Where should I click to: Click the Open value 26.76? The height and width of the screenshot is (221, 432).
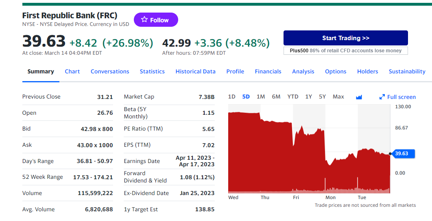(x=105, y=113)
